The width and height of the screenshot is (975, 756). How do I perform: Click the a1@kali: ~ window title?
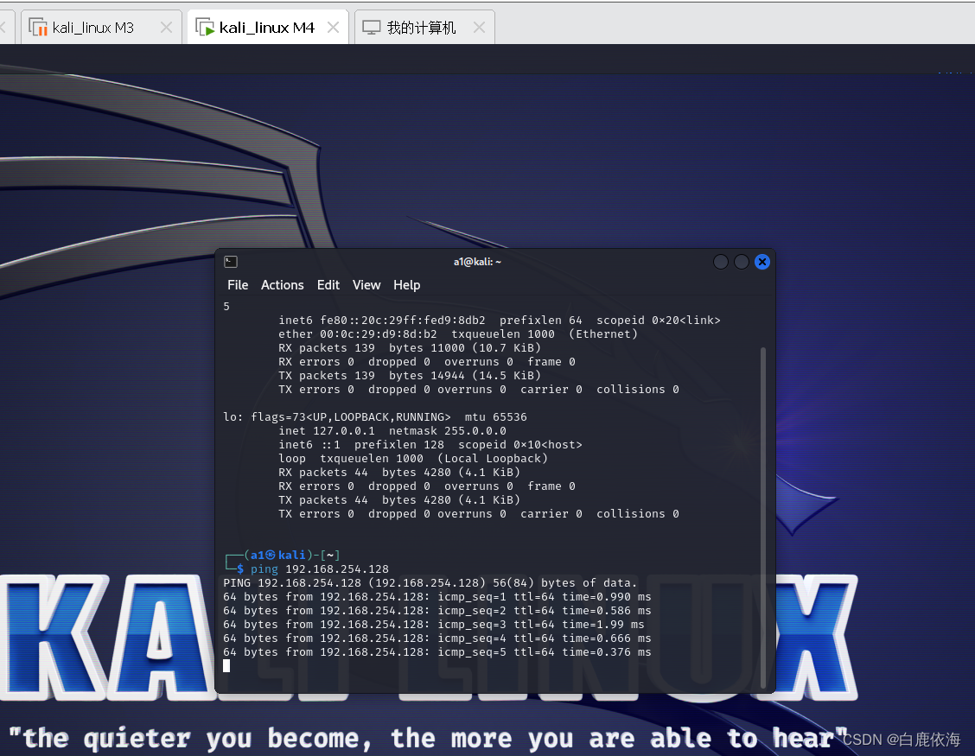coord(477,262)
